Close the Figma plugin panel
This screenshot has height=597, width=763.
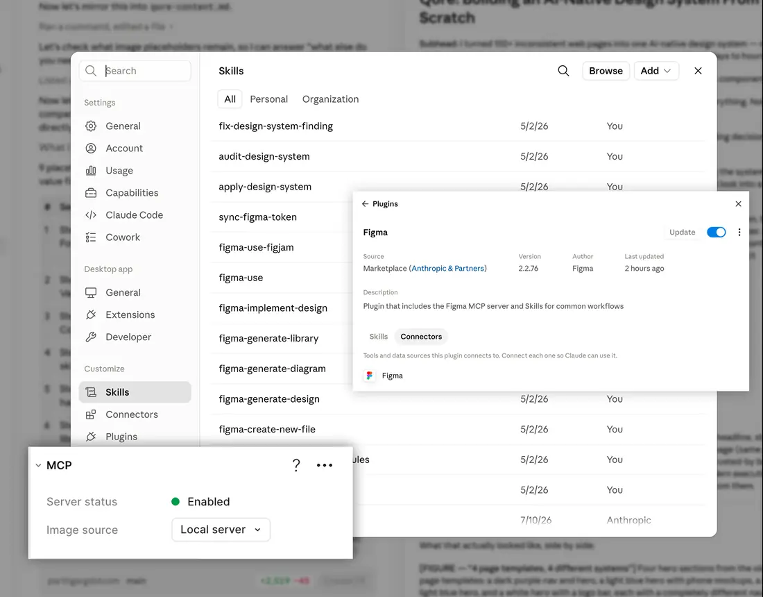(x=738, y=203)
